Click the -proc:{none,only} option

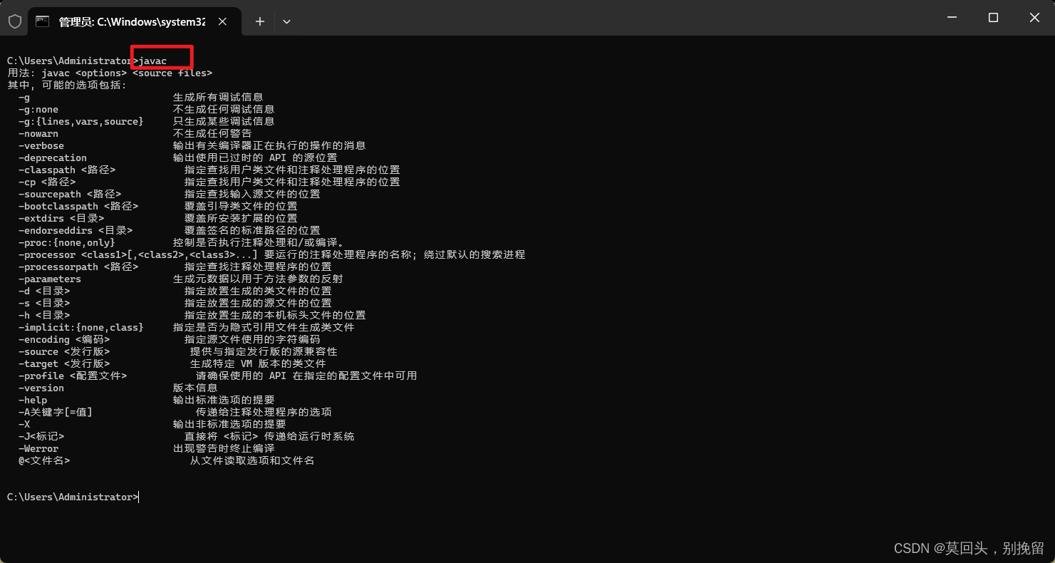pyautogui.click(x=67, y=243)
